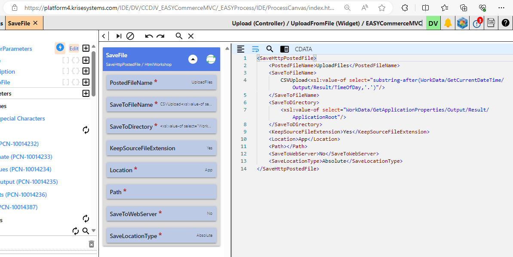Screen dimensions: 513x257
Task: Click the SaveToDirectory parameter field
Action: 161,126
